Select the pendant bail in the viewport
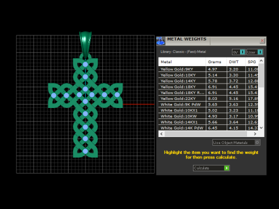 tap(85, 45)
